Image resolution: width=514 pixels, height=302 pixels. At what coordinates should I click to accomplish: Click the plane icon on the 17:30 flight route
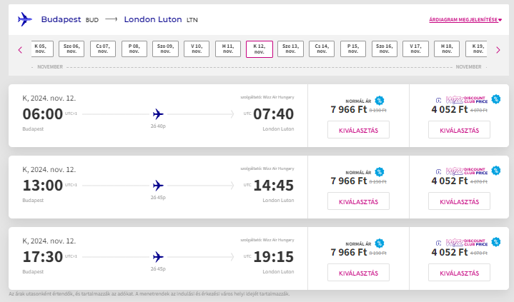(x=158, y=257)
